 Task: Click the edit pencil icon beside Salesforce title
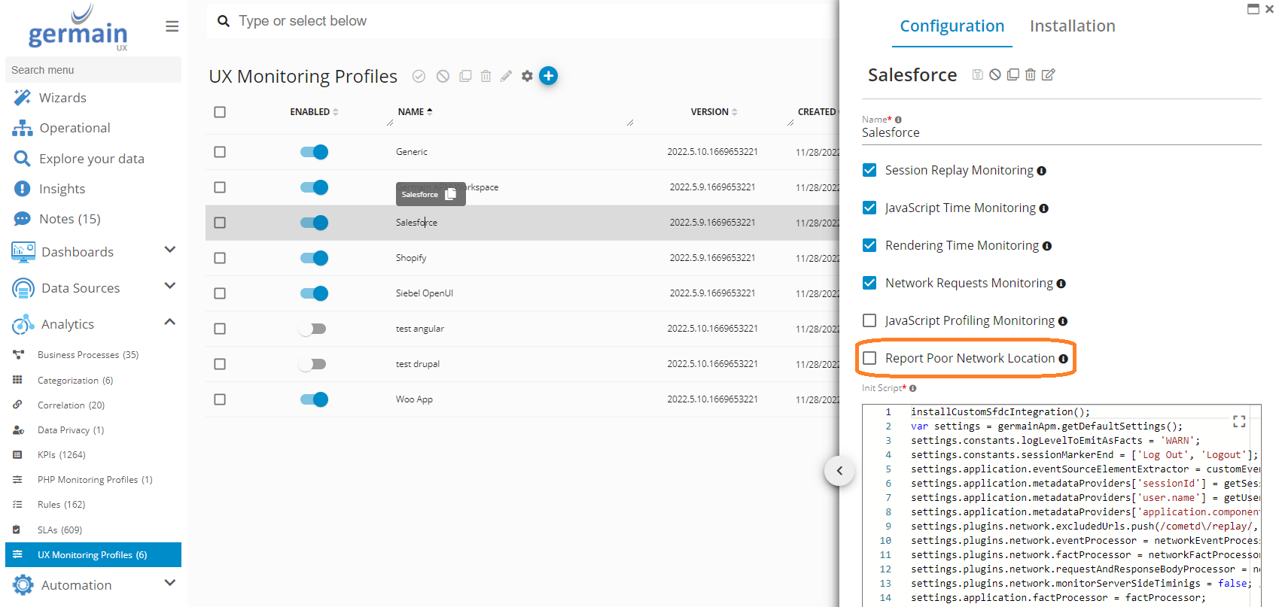[x=1049, y=74]
